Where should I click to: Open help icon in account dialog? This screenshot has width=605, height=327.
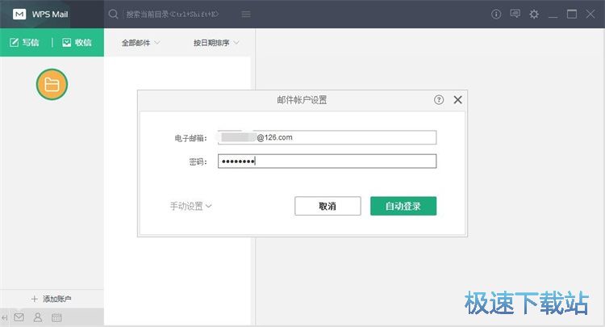439,100
